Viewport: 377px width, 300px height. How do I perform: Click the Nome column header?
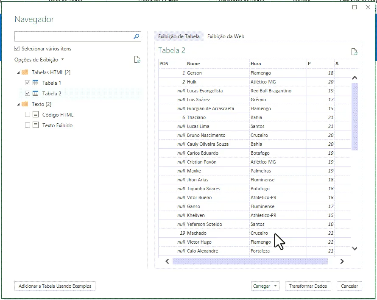218,64
